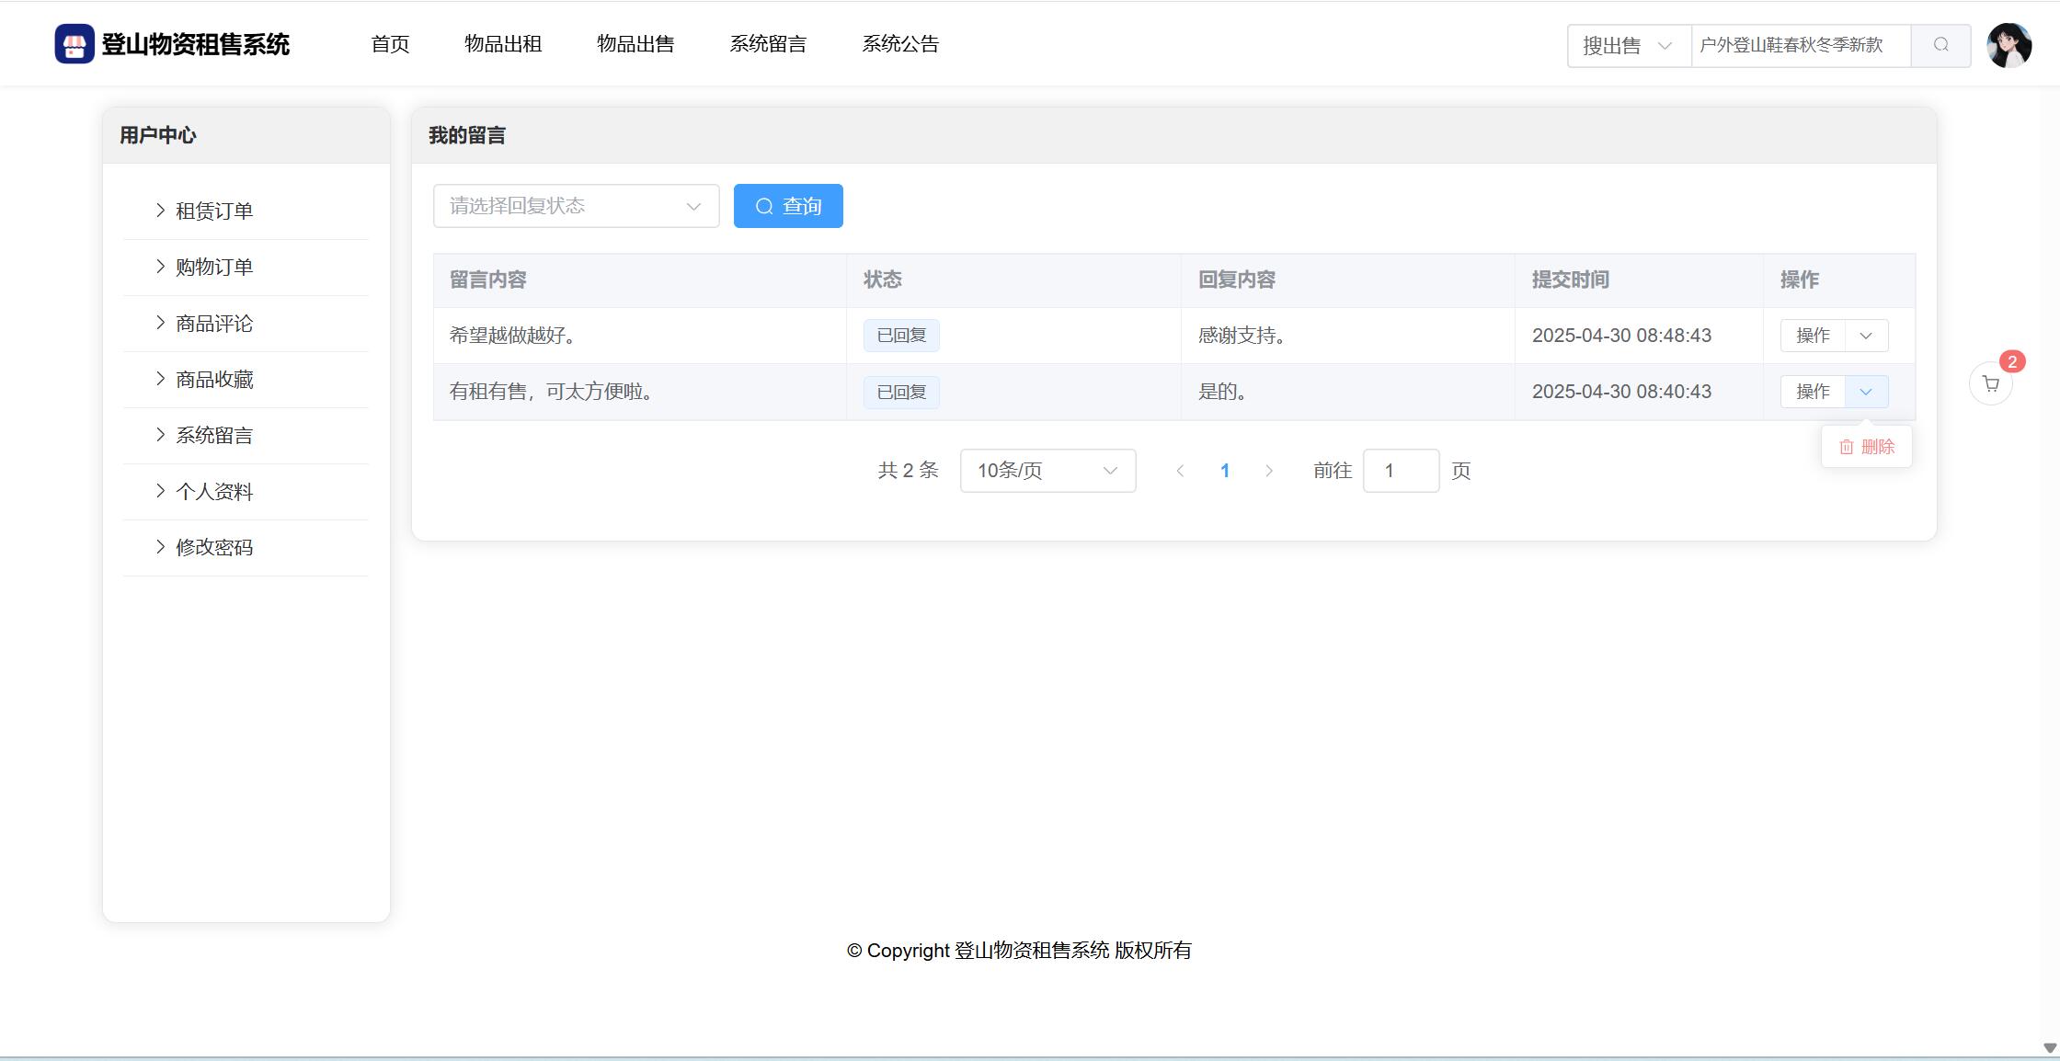Image resolution: width=2060 pixels, height=1061 pixels.
Task: Click the store logo icon
Action: tap(74, 44)
